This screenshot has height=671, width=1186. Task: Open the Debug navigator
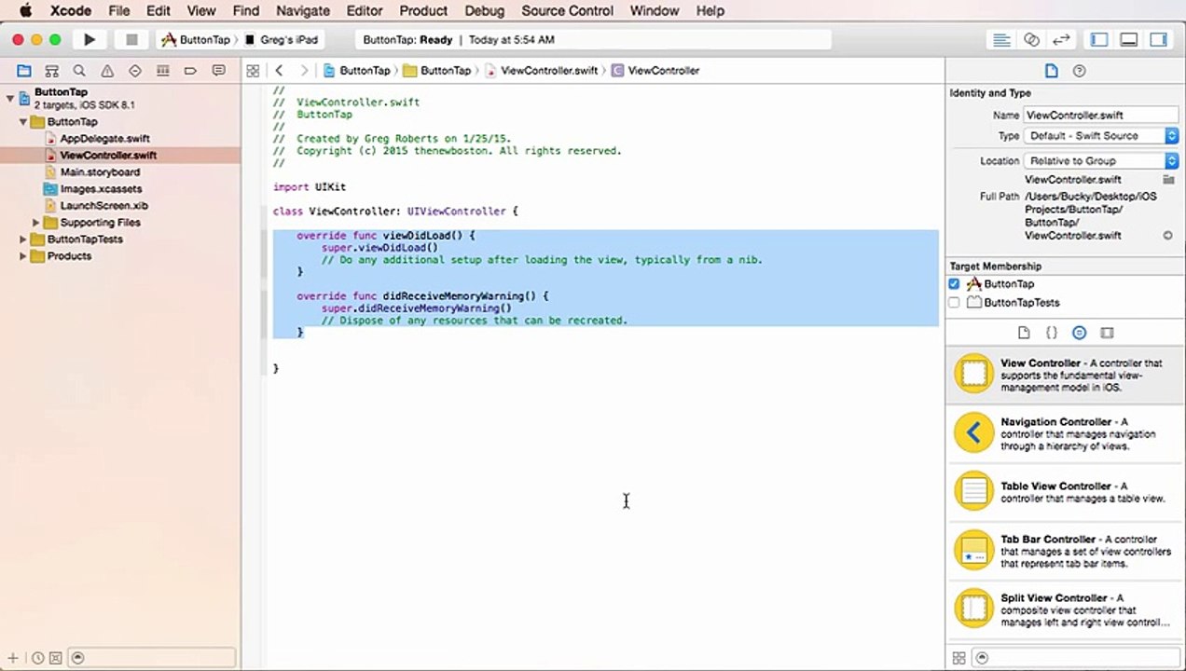[x=162, y=71]
